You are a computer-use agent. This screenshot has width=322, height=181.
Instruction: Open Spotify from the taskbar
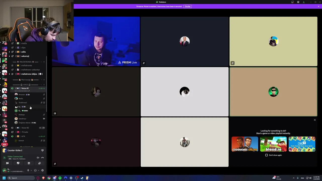pos(60,178)
